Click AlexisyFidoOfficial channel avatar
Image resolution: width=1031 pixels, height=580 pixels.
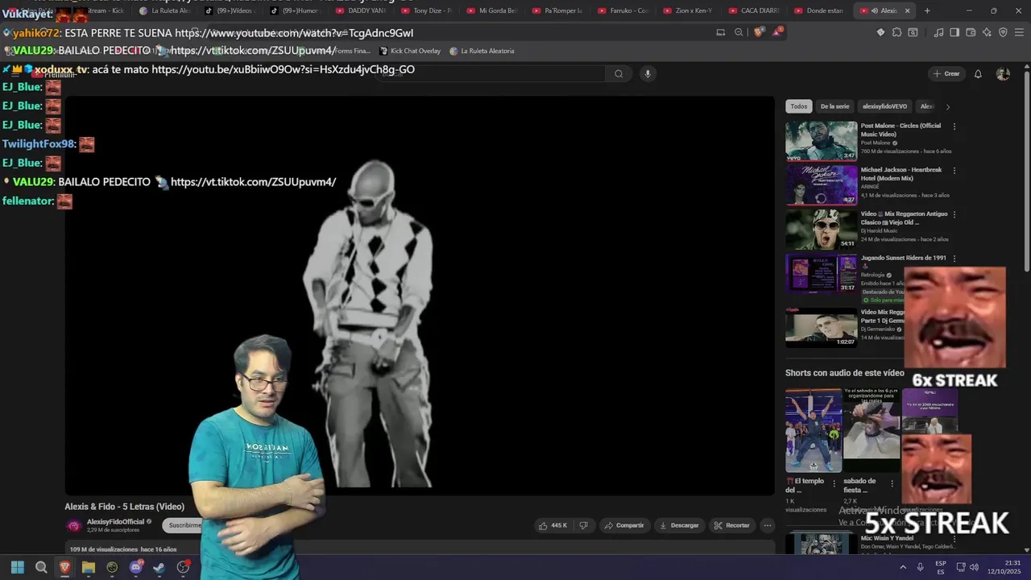click(74, 525)
